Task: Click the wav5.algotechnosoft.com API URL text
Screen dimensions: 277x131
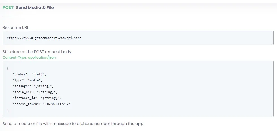Action: click(x=44, y=38)
